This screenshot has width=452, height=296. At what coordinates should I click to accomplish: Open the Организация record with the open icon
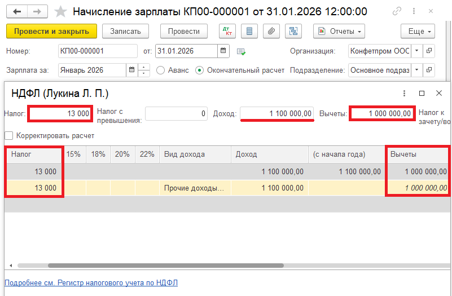click(429, 51)
